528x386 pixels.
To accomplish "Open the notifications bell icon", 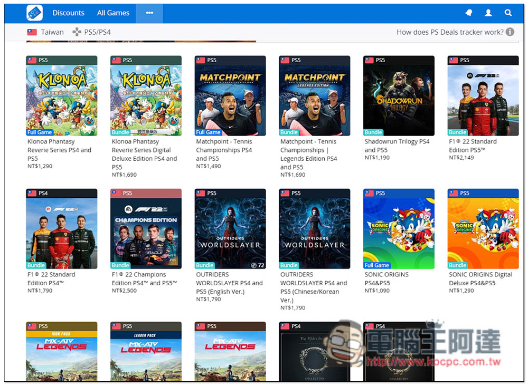I will 468,13.
